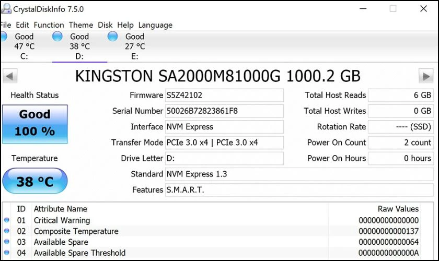Click the blue status orb for drive E:
439x261 pixels.
click(113, 36)
